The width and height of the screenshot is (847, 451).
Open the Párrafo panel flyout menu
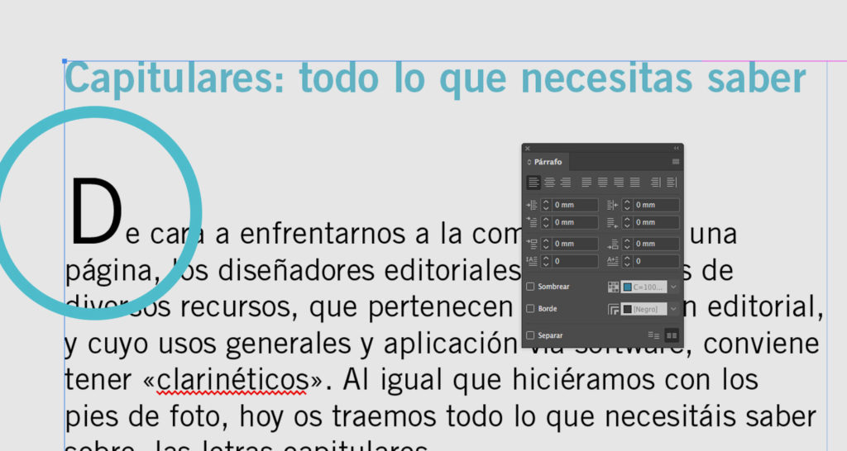pyautogui.click(x=675, y=162)
